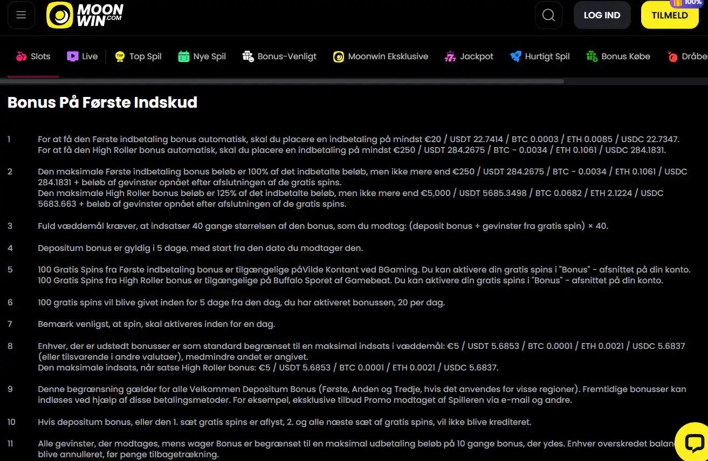708x461 pixels.
Task: Click the Slots cherry icon
Action: coord(22,57)
